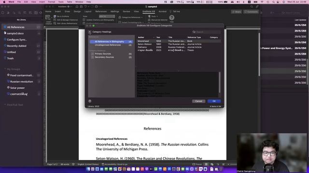
Task: Click the Wi-Fi icon in menu bar
Action: click(262, 2)
